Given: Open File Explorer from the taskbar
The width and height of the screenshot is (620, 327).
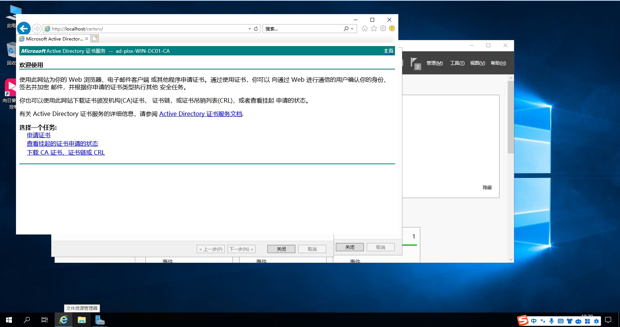Looking at the screenshot, I should point(82,320).
